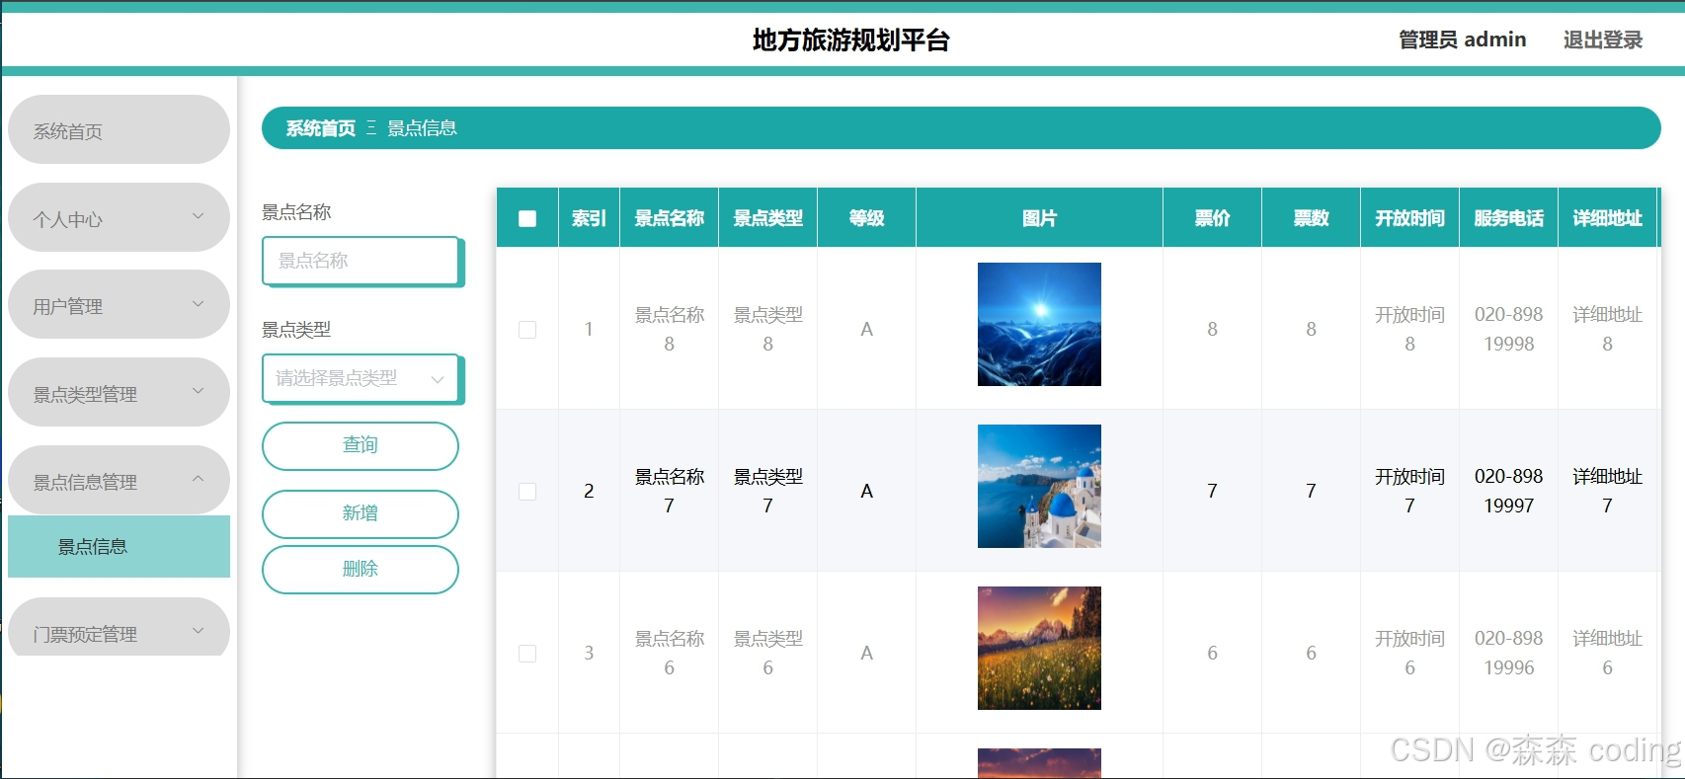This screenshot has width=1685, height=779.
Task: Open the sunset flower meadow image thumbnail
Action: click(x=1039, y=648)
